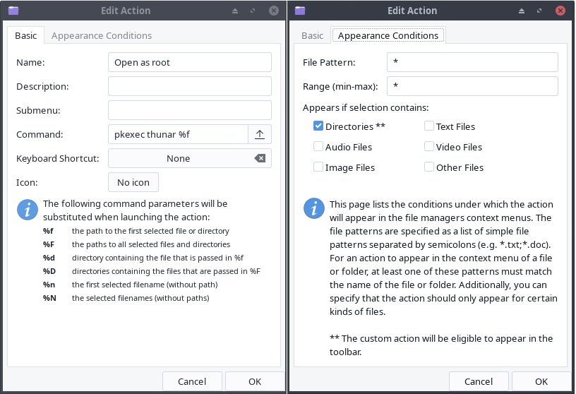576x394 pixels.
Task: Clear the keyboard shortcut with backspace icon
Action: 260,158
